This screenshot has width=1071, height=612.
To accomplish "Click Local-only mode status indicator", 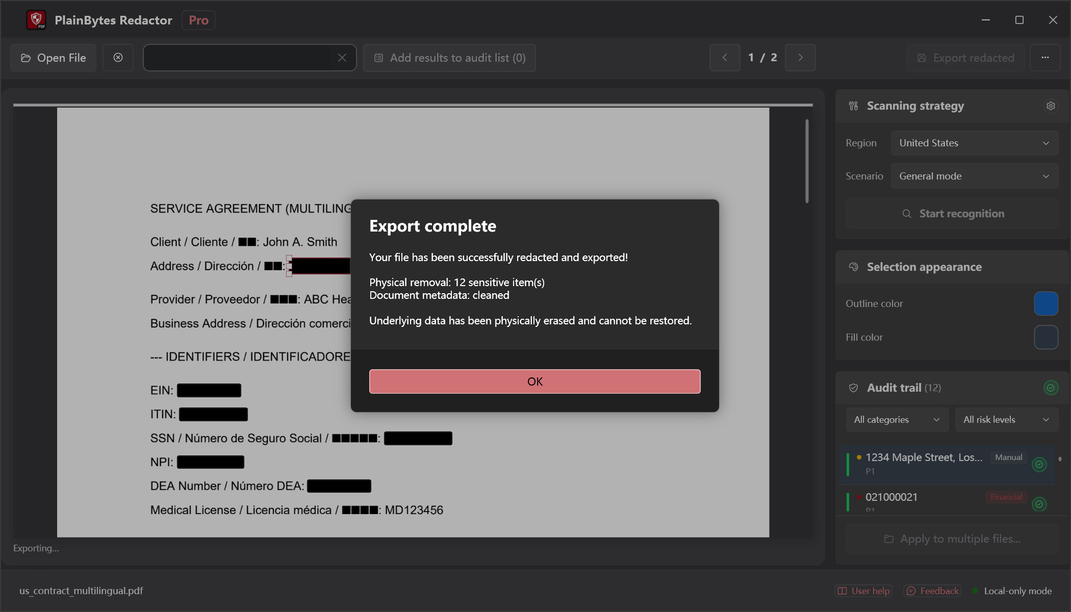I will pyautogui.click(x=1012, y=591).
